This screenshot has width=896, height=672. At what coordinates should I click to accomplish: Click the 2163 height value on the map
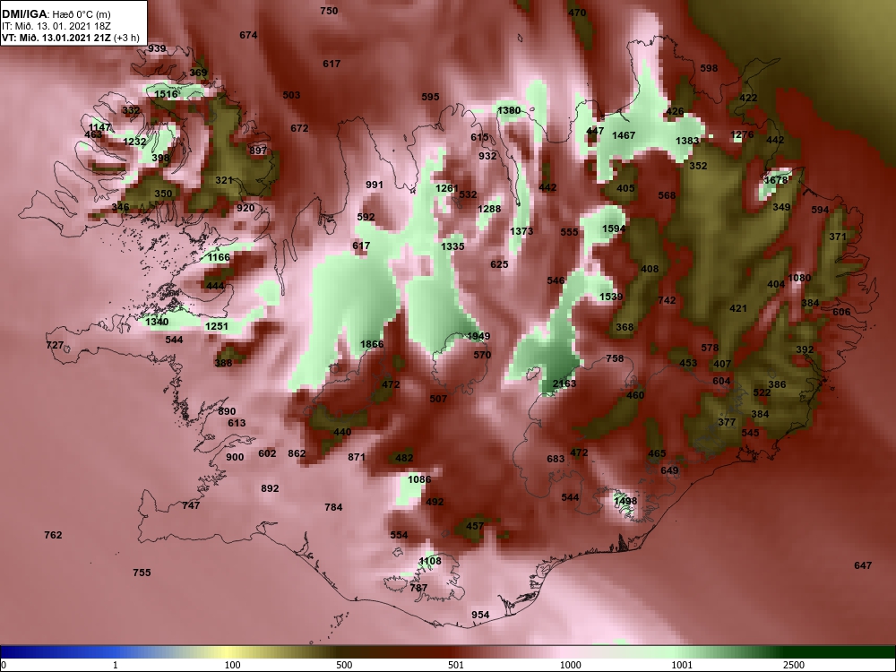(564, 383)
